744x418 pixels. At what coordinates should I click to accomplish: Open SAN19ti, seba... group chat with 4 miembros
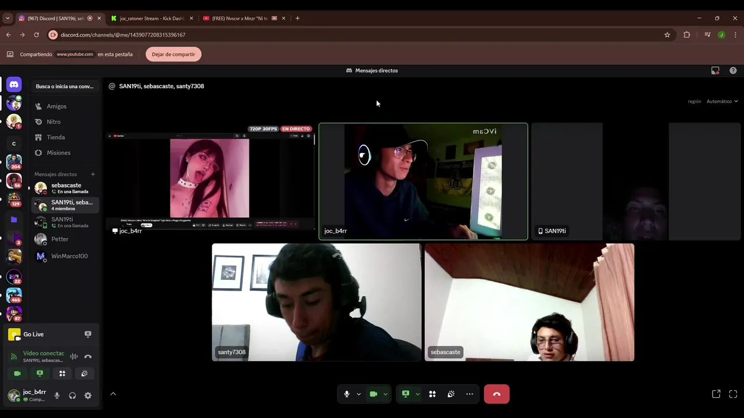(64, 205)
